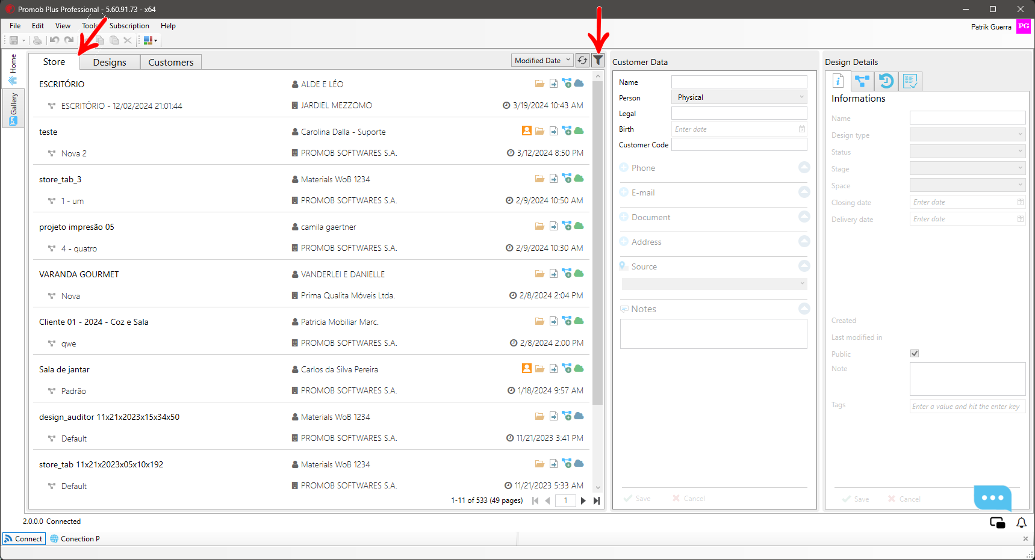Open the notifications bell icon

coord(1022,523)
